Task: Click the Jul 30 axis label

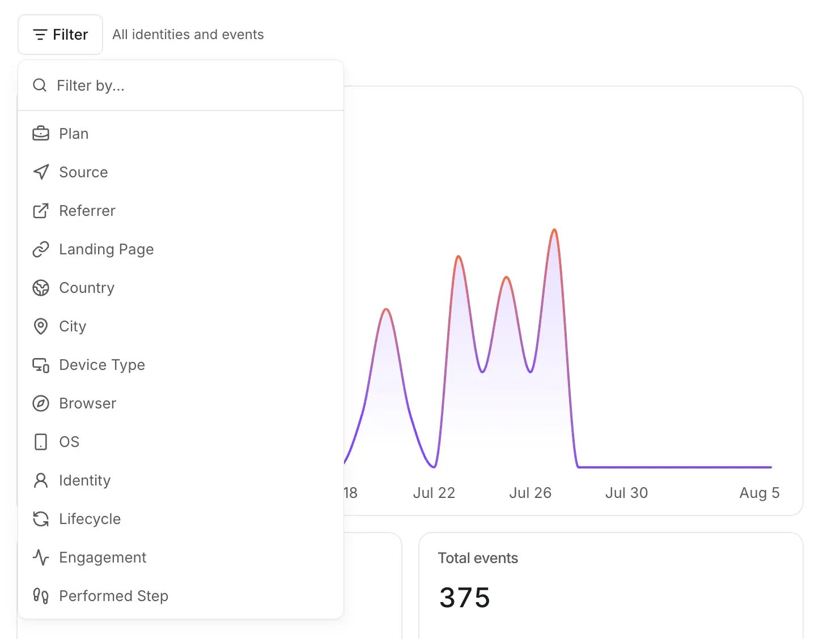Action: [626, 493]
